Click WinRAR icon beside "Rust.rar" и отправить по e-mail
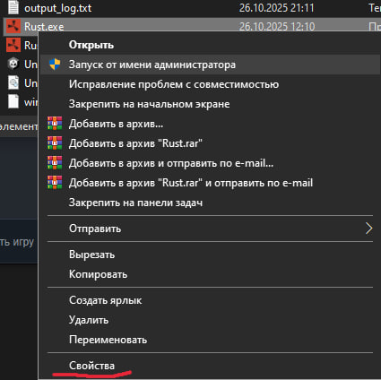This screenshot has width=381, height=380. 55,183
